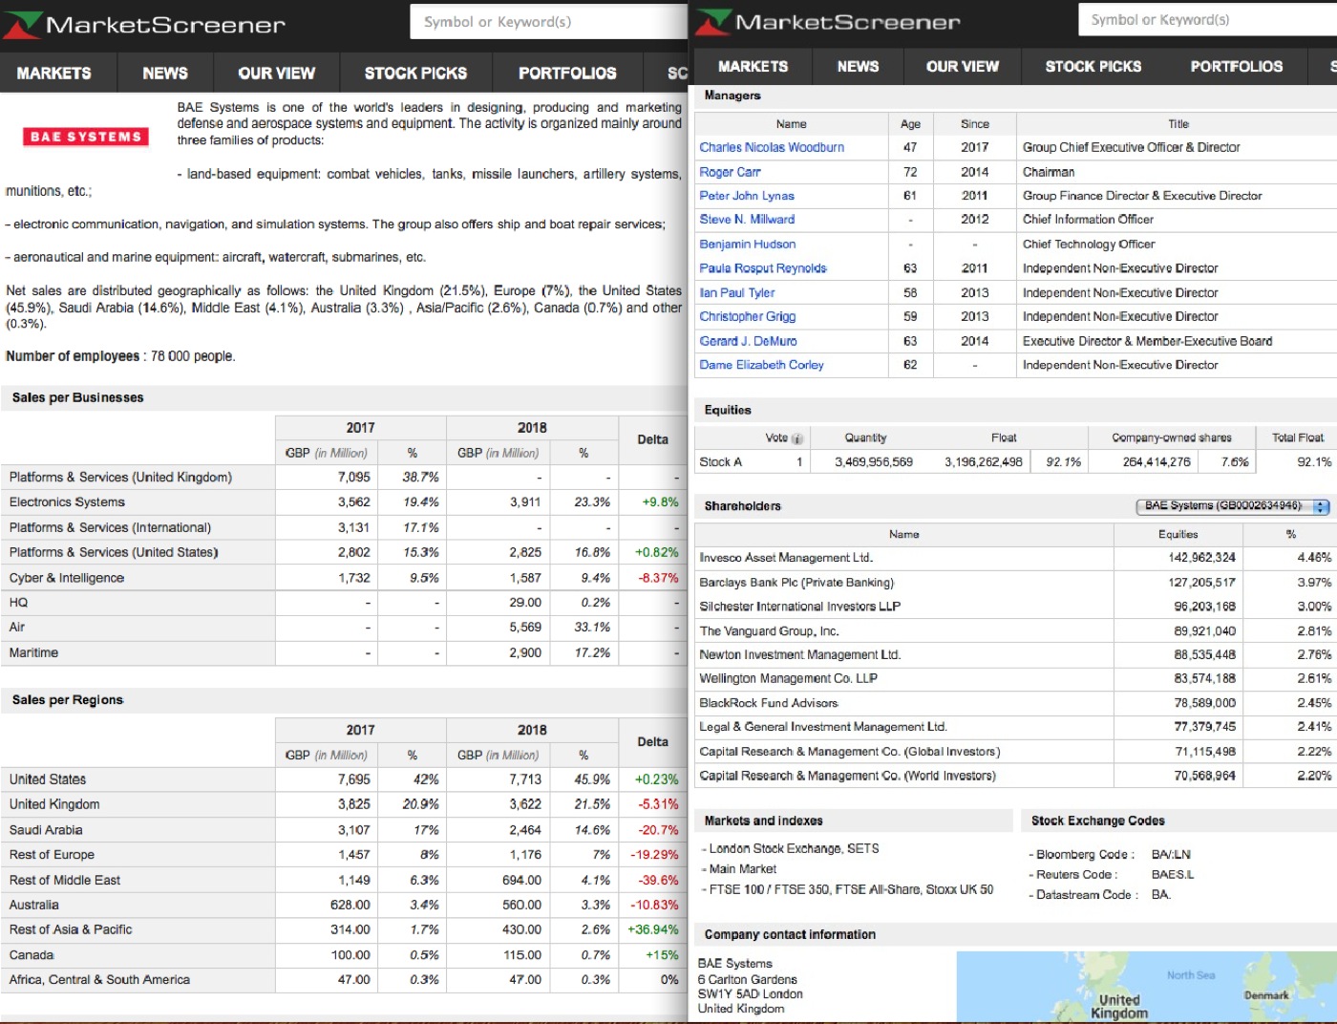Click the Maritime business row label
The width and height of the screenshot is (1337, 1024).
point(33,653)
